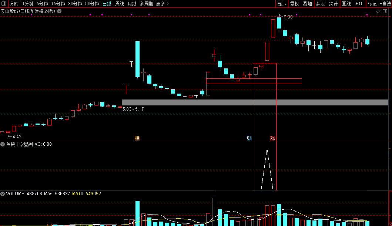Open the 复权 adjustment menu
Image resolution: width=392 pixels, height=226 pixels.
[x=295, y=4]
